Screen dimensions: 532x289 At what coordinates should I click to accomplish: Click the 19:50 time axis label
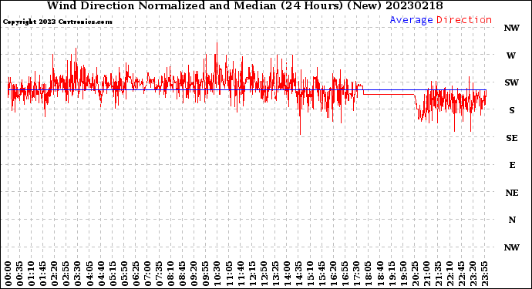click(x=402, y=274)
